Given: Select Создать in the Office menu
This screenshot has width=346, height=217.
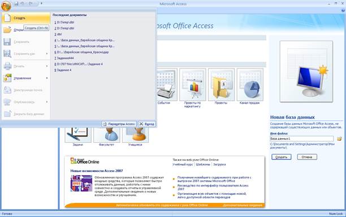Looking at the screenshot, I should pyautogui.click(x=26, y=18).
